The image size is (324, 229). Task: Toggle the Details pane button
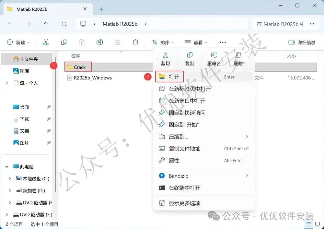click(x=302, y=42)
